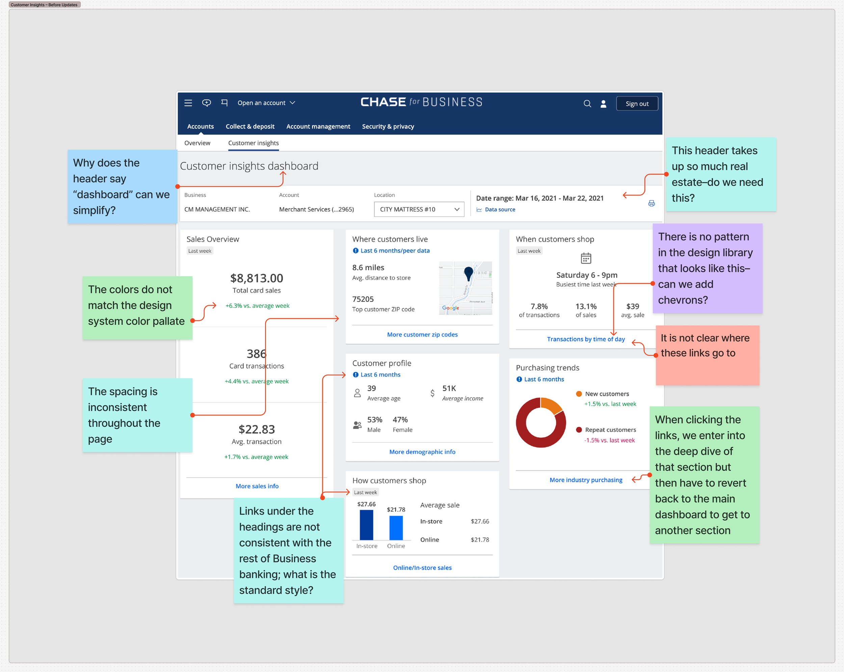Image resolution: width=844 pixels, height=672 pixels.
Task: Click the chat bubble icon in header
Action: pyautogui.click(x=206, y=103)
